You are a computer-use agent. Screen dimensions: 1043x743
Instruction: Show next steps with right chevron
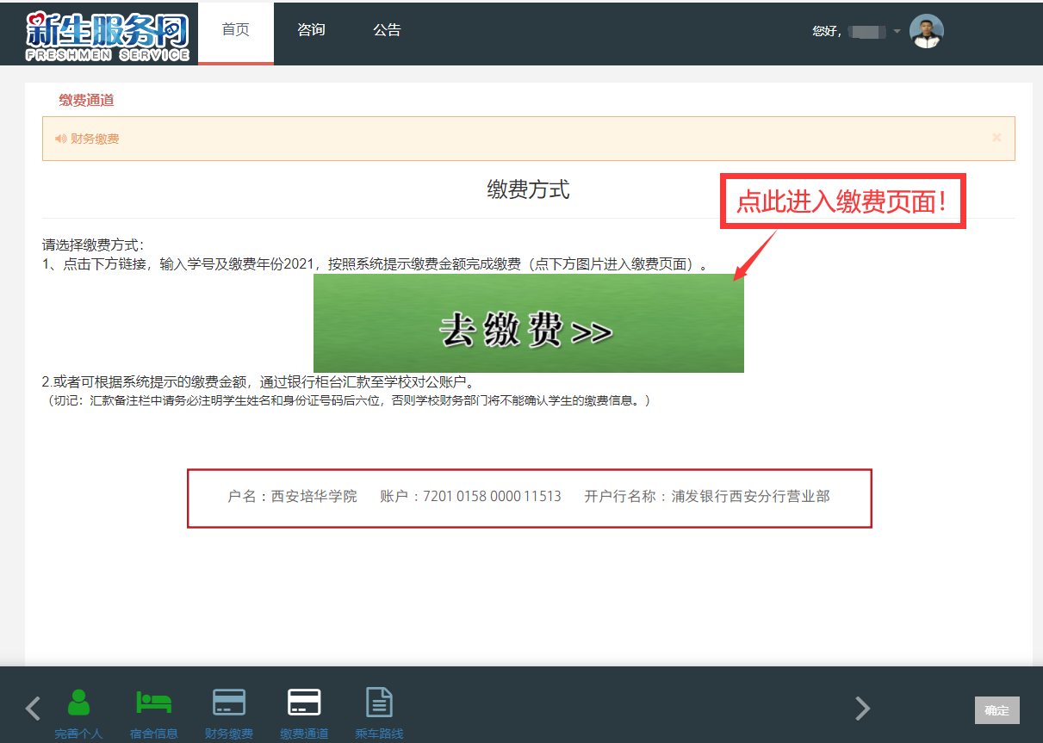tap(862, 709)
